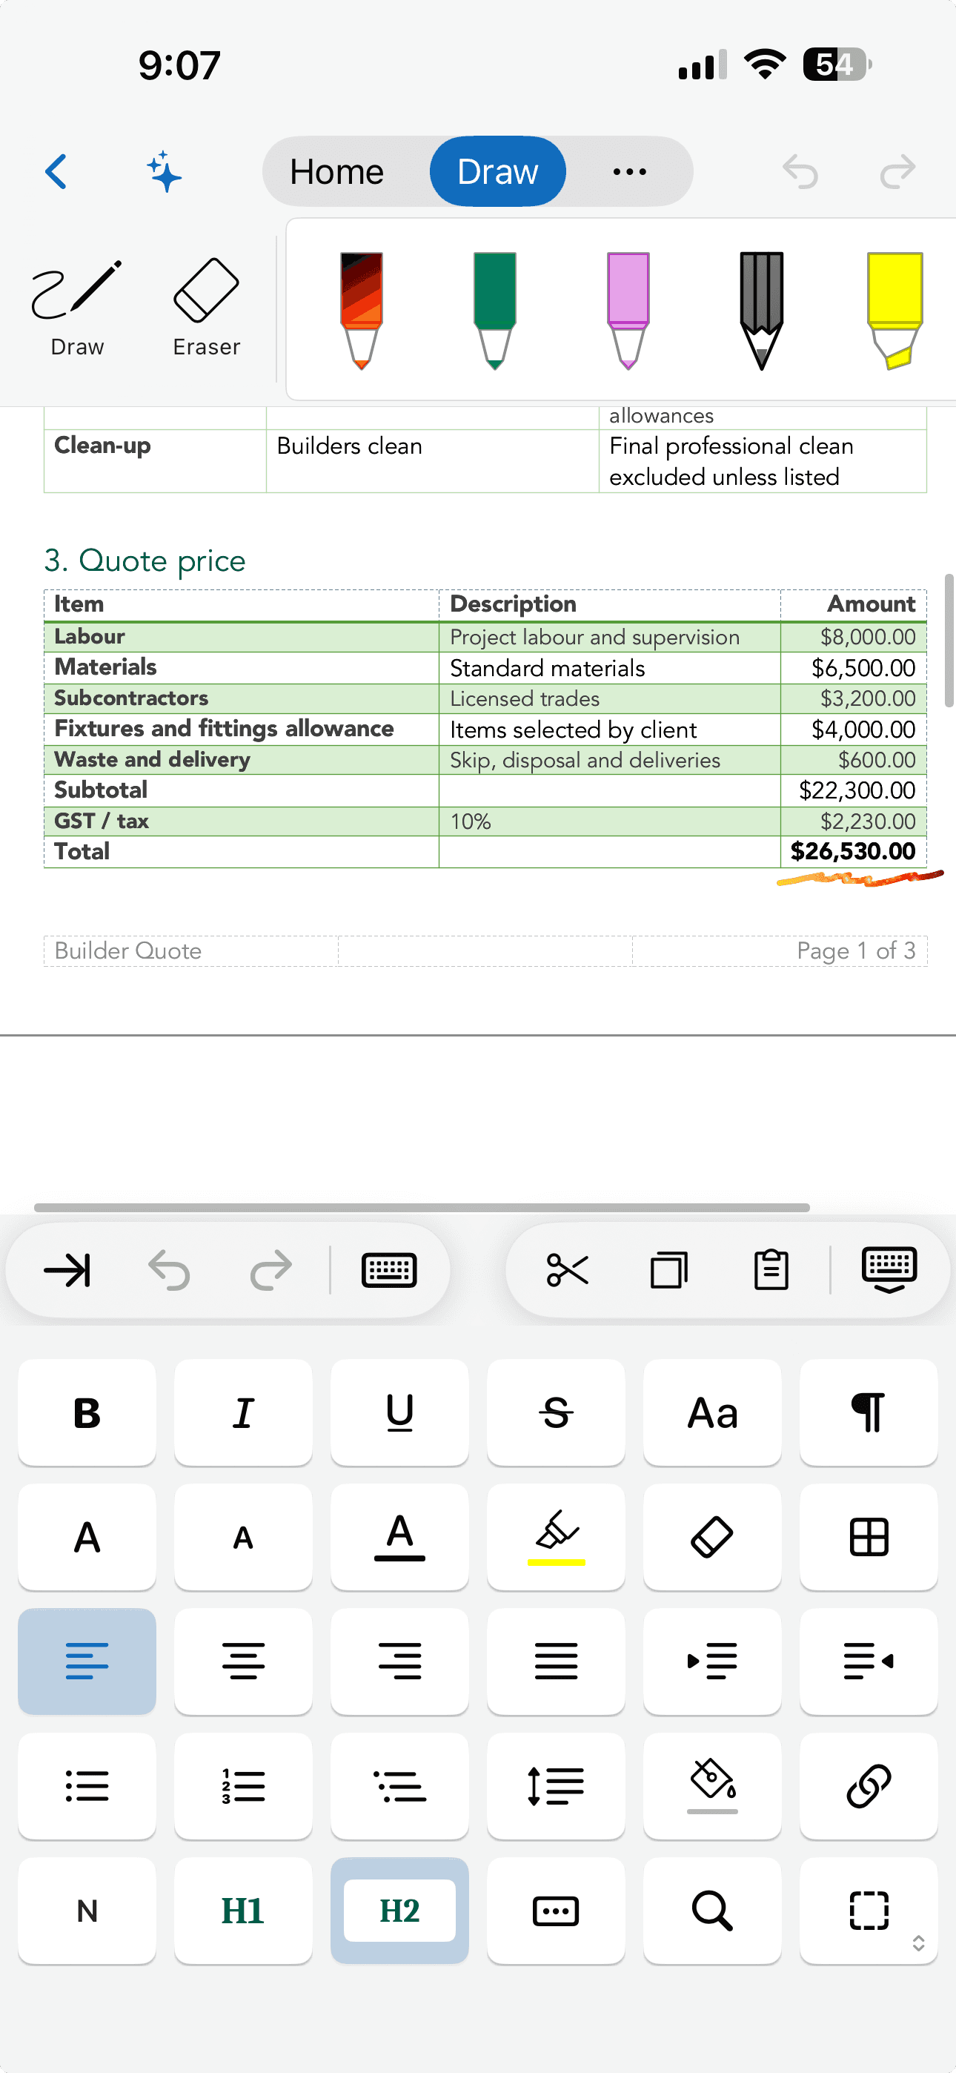Viewport: 956px width, 2073px height.
Task: Redo using the top toolbar arrow
Action: click(x=897, y=171)
